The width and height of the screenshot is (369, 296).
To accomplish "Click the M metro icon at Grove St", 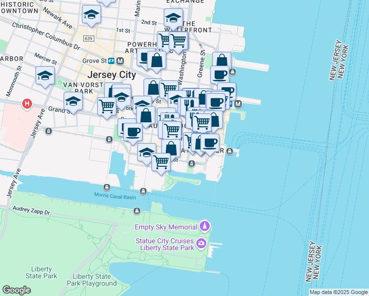I will coord(120,61).
